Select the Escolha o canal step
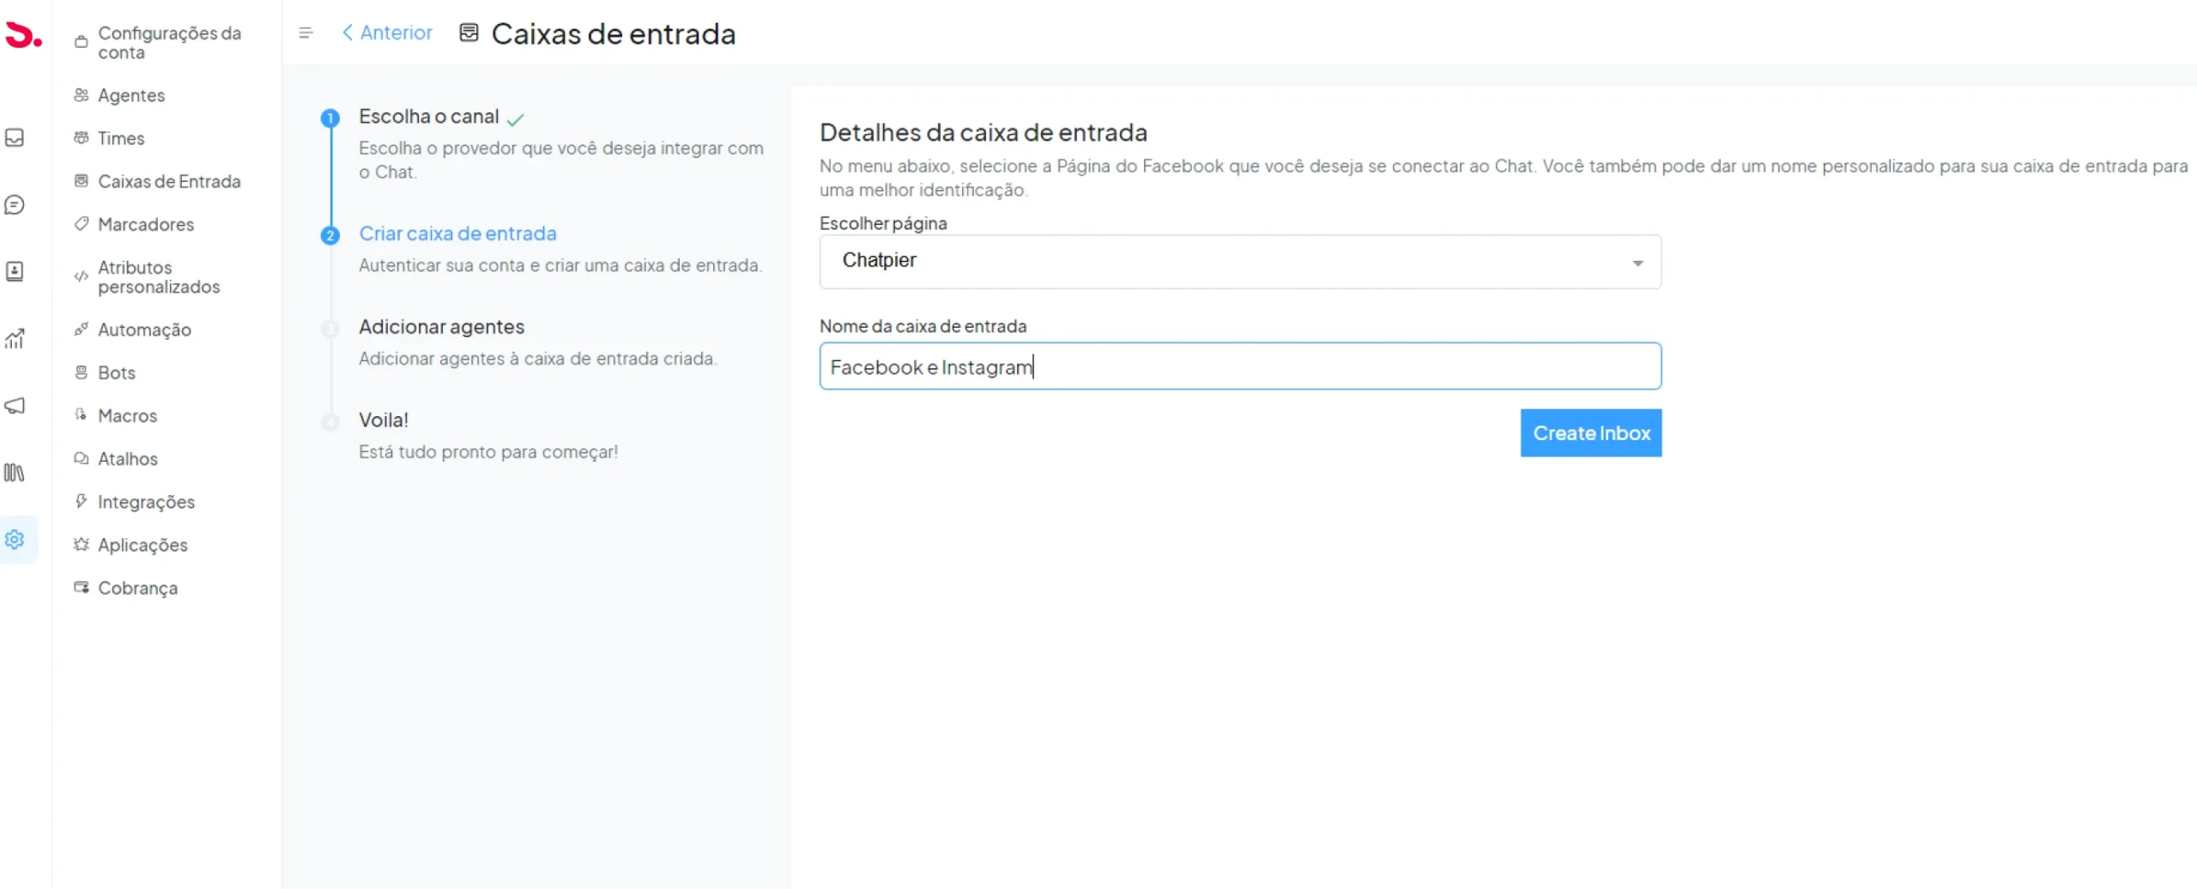The width and height of the screenshot is (2197, 889). (428, 117)
